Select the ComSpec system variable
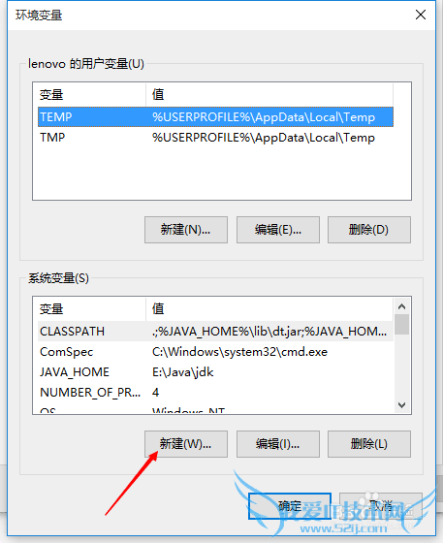The width and height of the screenshot is (443, 543). (215, 352)
